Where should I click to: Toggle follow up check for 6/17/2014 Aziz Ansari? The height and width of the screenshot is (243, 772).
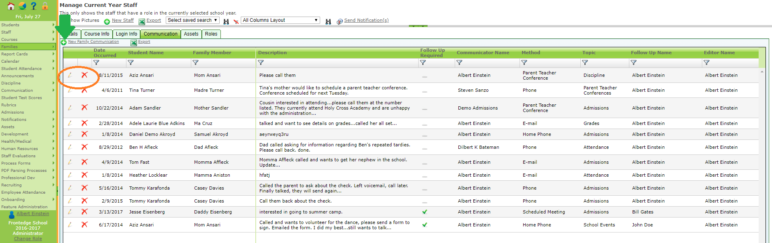click(425, 225)
